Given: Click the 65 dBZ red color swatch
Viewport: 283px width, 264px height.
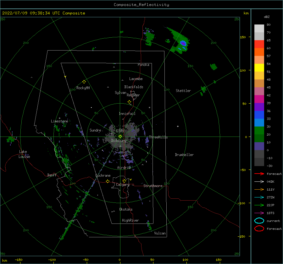Looking at the screenshot, I should [x=259, y=44].
